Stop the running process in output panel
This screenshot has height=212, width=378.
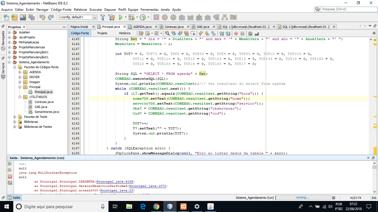10,176
